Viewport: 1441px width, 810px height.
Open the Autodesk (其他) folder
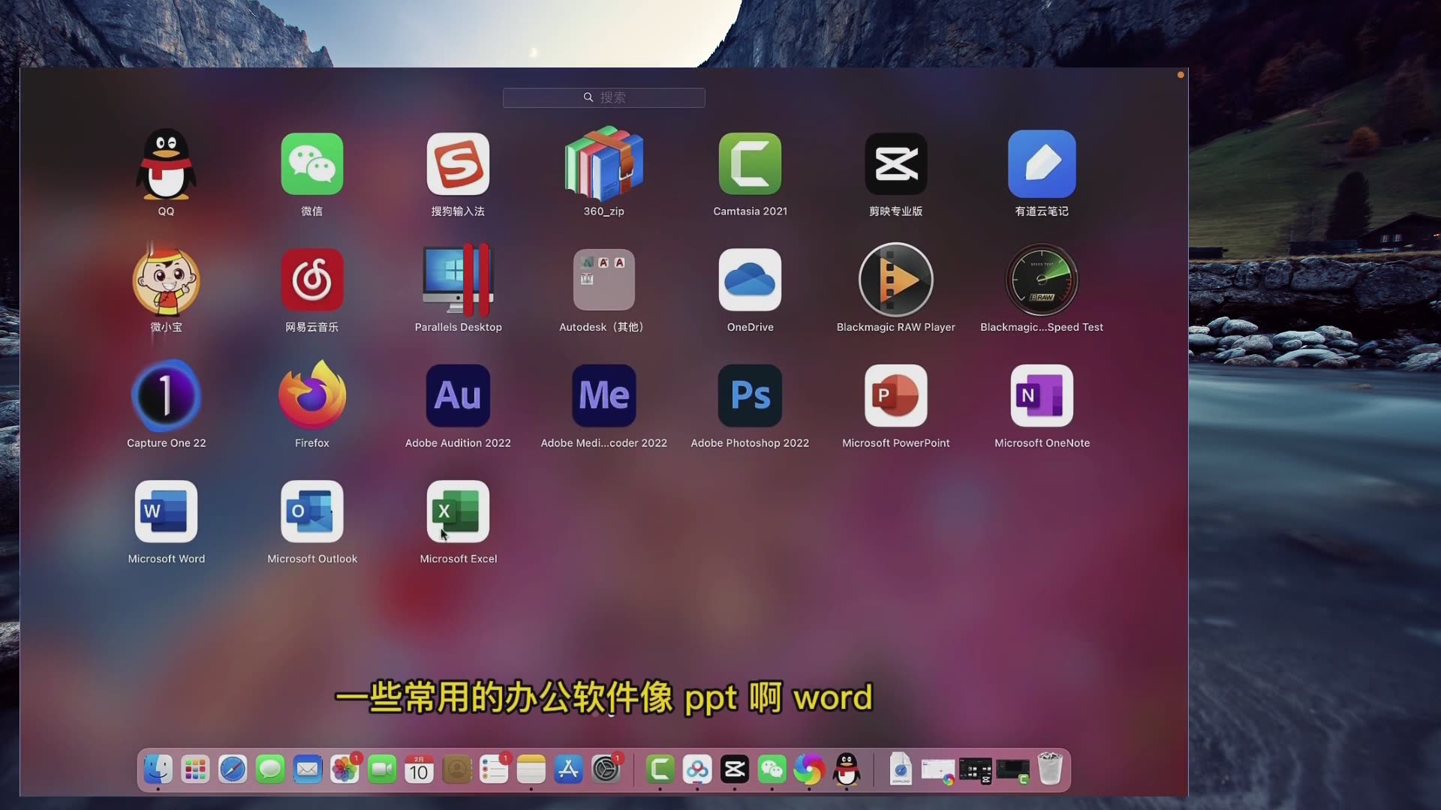(x=604, y=280)
